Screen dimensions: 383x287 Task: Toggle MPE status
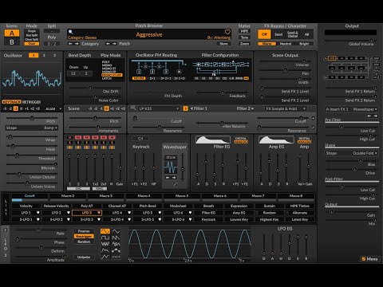coord(244,31)
